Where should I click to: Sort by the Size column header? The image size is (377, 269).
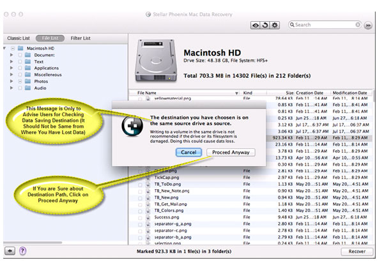point(281,93)
